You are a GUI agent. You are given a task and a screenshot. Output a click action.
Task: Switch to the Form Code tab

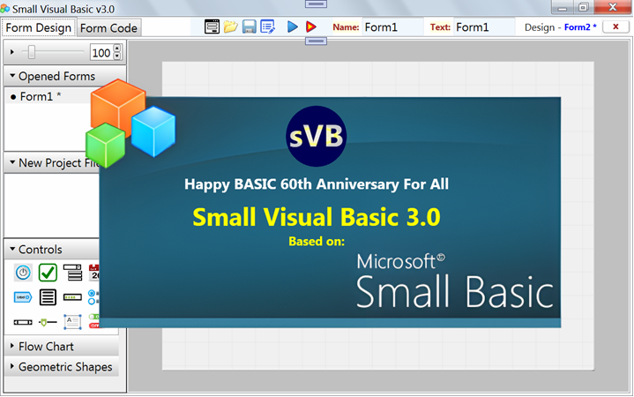click(108, 27)
